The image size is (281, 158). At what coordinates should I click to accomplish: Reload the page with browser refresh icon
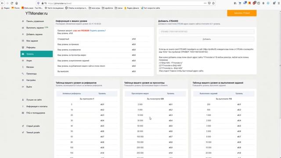pos(12,3)
